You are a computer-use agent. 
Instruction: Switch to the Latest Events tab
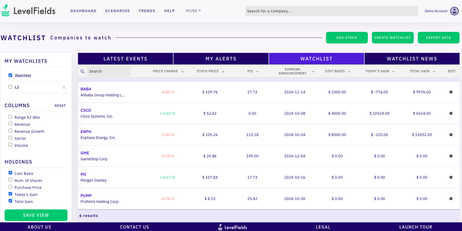[x=125, y=59]
